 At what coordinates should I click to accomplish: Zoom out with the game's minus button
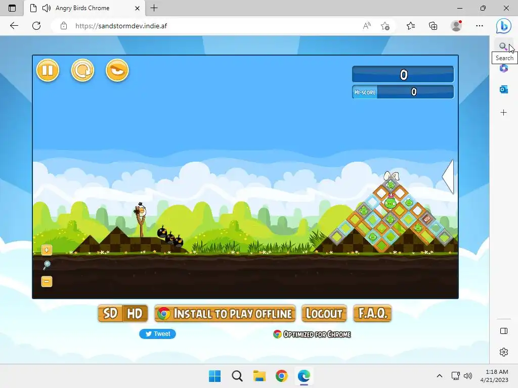point(47,282)
